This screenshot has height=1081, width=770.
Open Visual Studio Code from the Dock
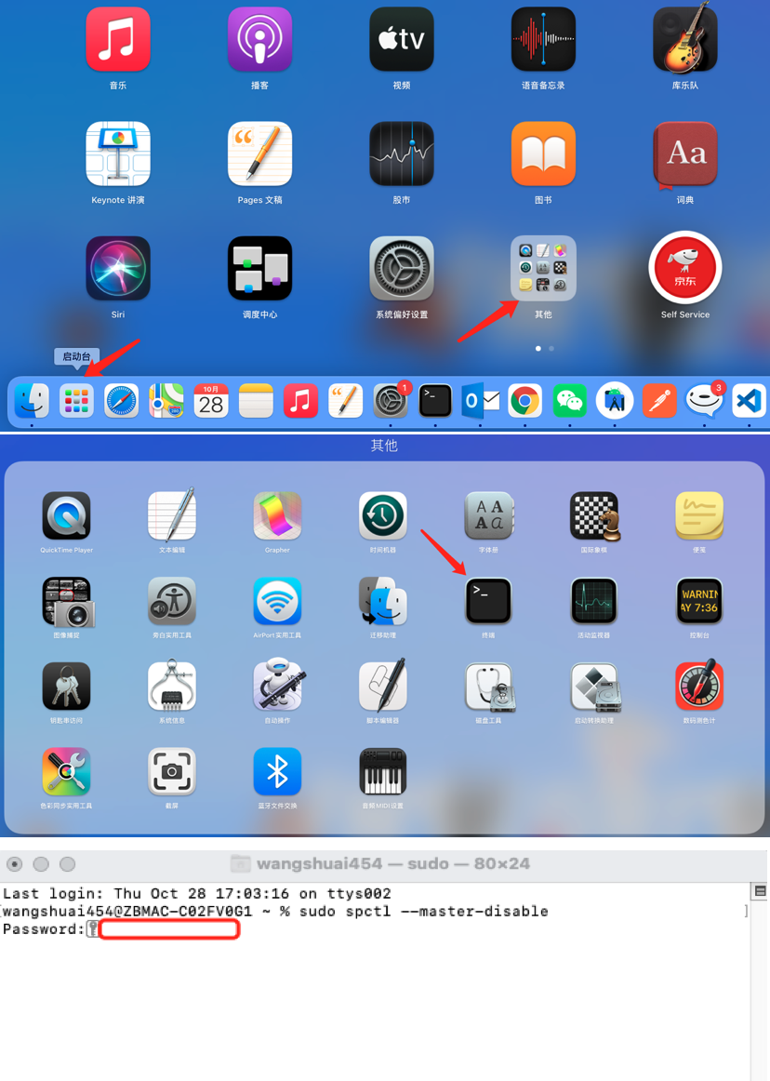pyautogui.click(x=749, y=401)
